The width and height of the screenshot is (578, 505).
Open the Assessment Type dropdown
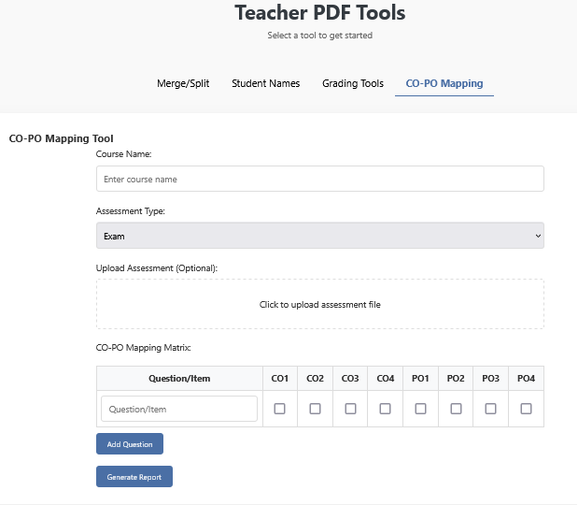(x=319, y=236)
